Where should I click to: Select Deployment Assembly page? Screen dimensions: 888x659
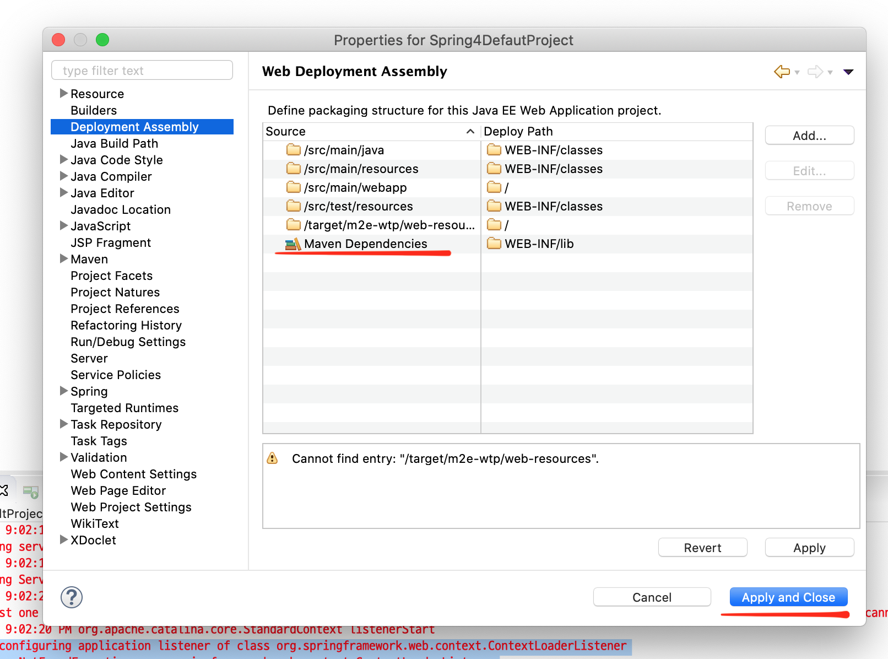(x=142, y=127)
